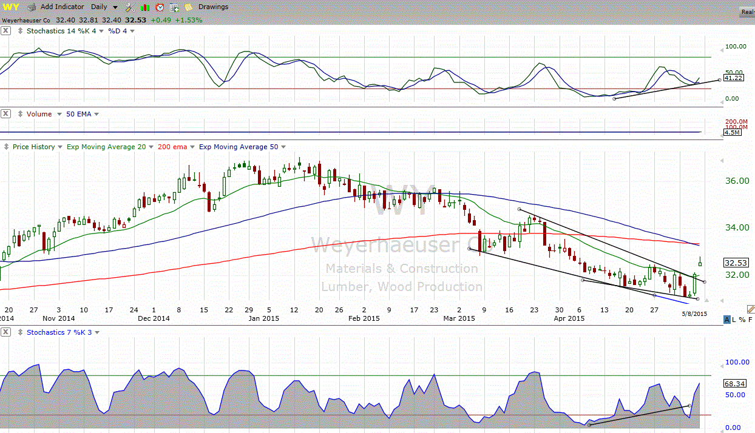This screenshot has height=433, width=755.
Task: Open chart settings wrench-and-screwdriver icon
Action: pos(130,7)
